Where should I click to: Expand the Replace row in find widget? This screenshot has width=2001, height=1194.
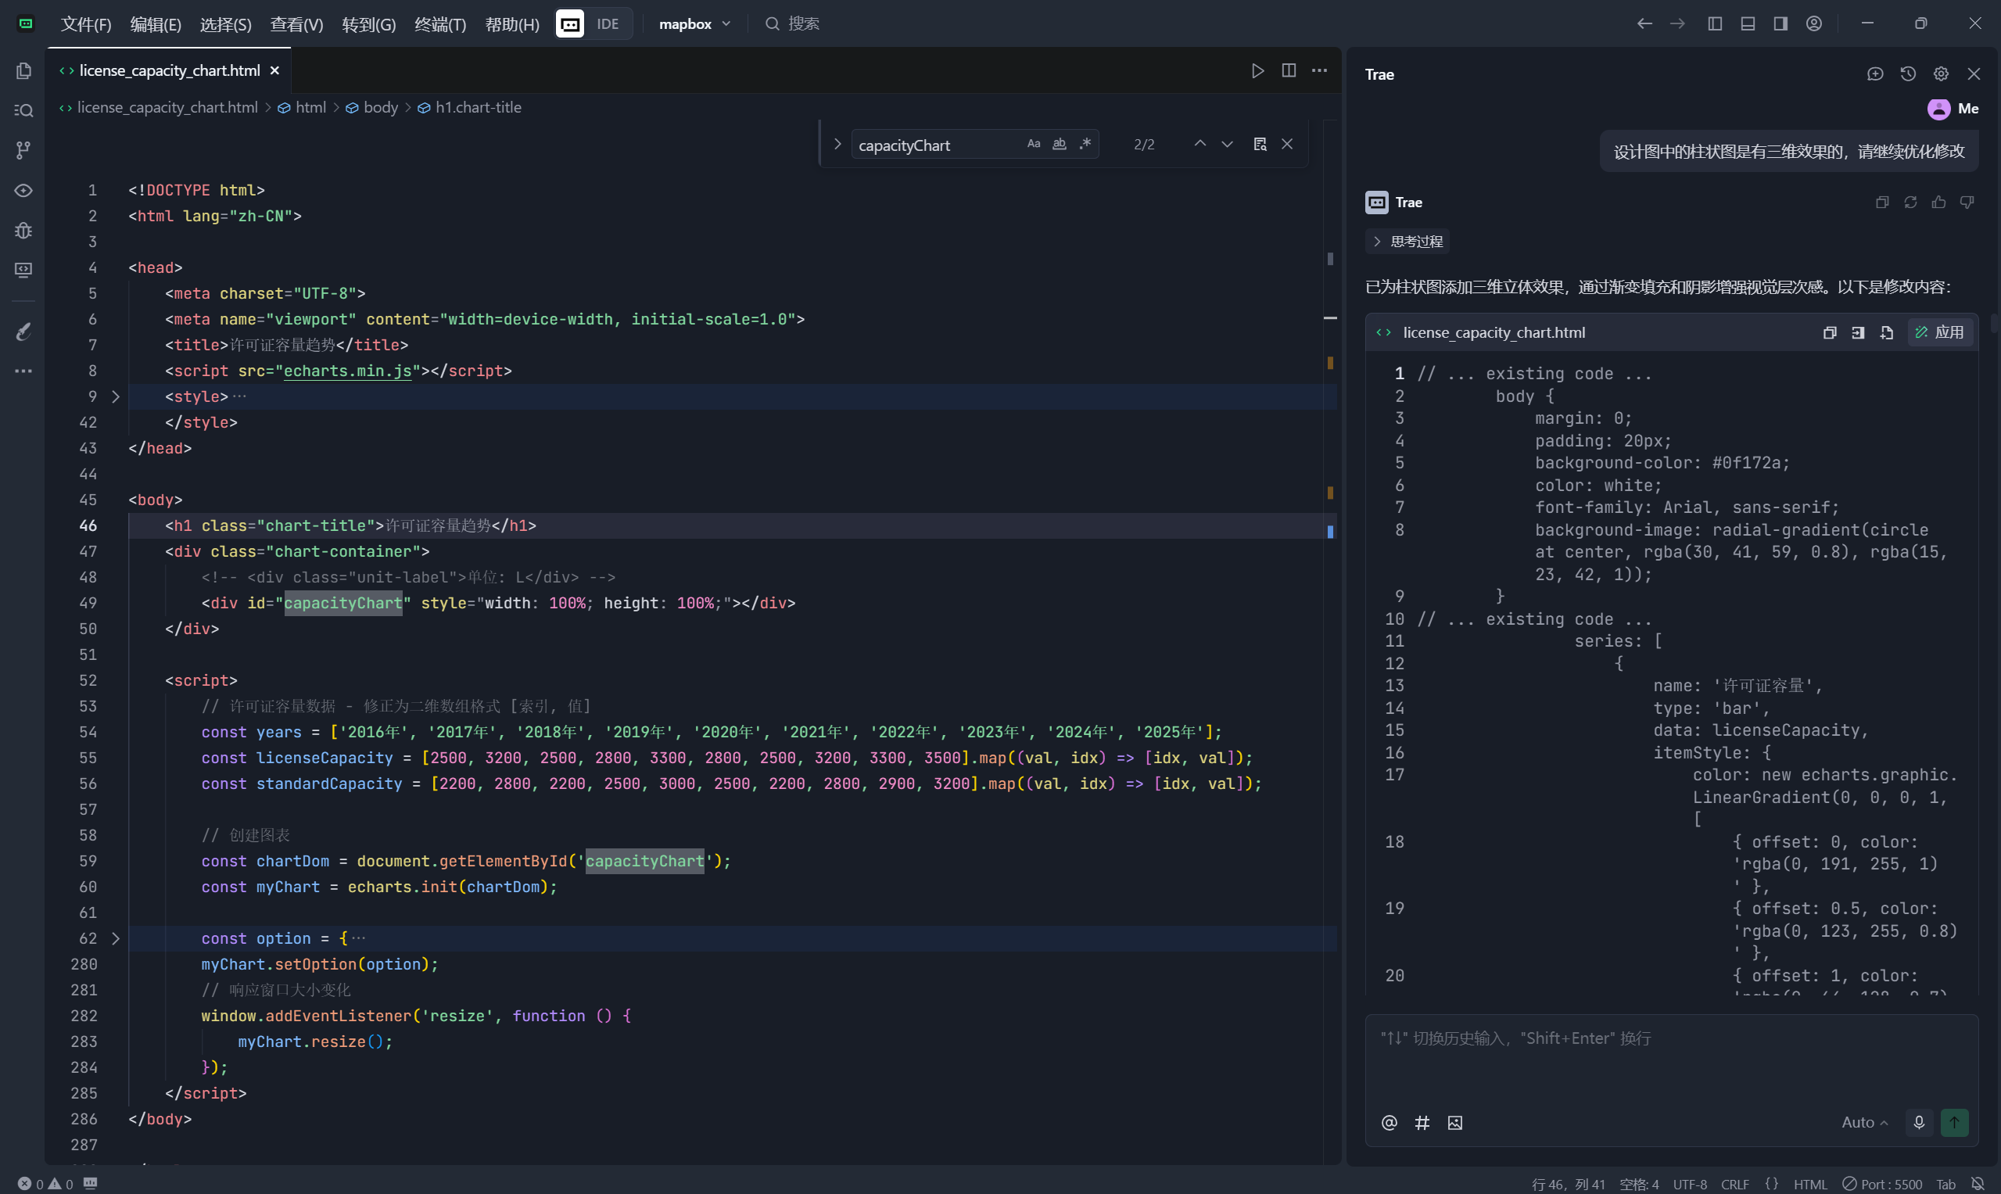837,144
